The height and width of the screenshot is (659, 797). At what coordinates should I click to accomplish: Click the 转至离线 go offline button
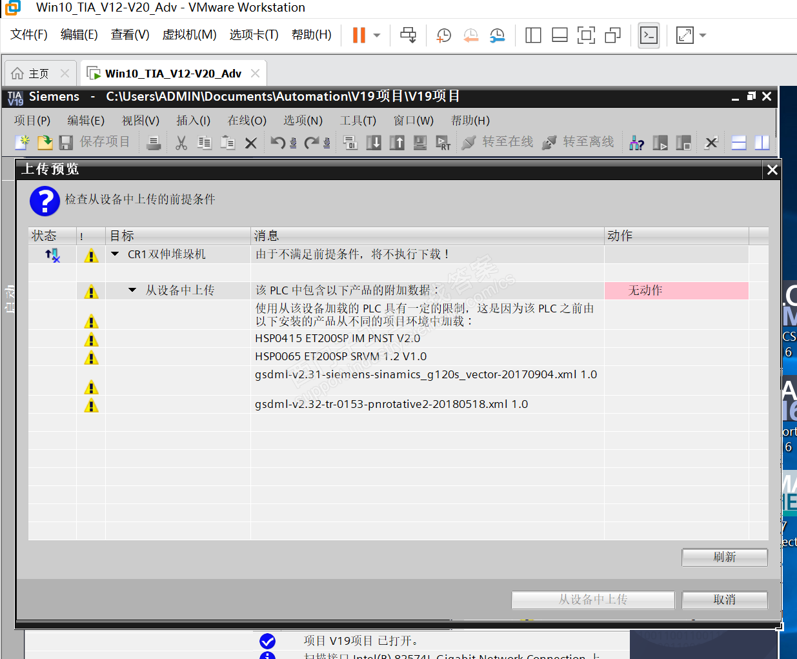point(579,142)
